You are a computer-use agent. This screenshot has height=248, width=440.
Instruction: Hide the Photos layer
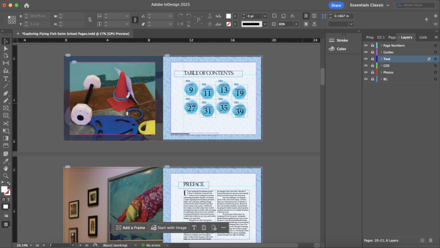(x=366, y=72)
